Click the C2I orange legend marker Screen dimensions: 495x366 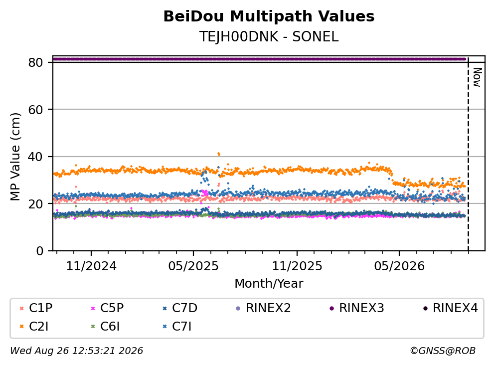pos(22,327)
